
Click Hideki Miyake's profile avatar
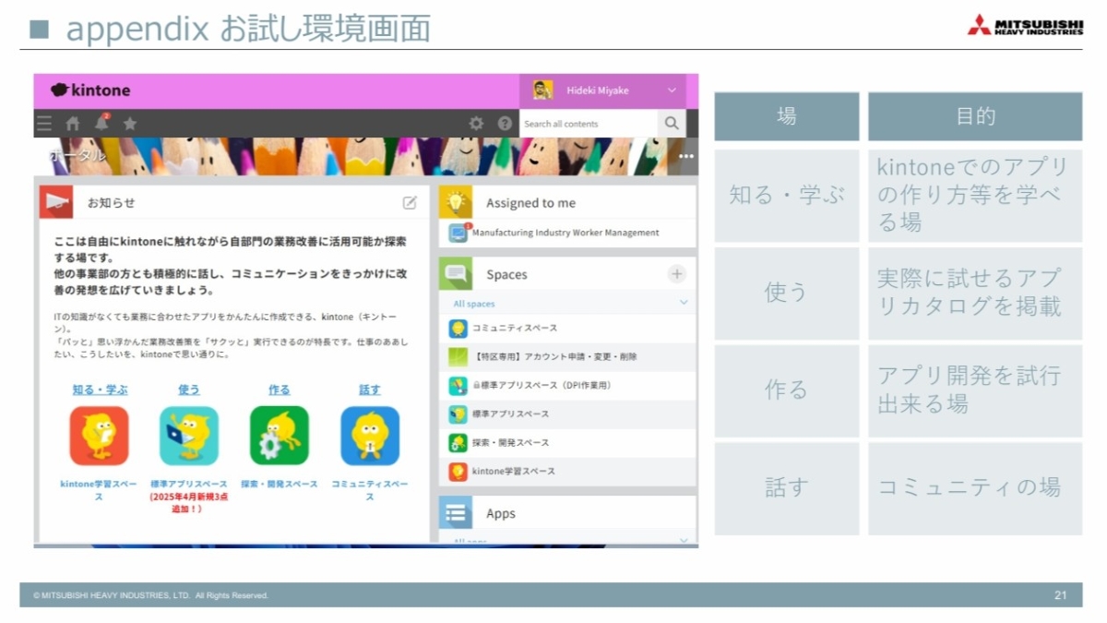543,90
